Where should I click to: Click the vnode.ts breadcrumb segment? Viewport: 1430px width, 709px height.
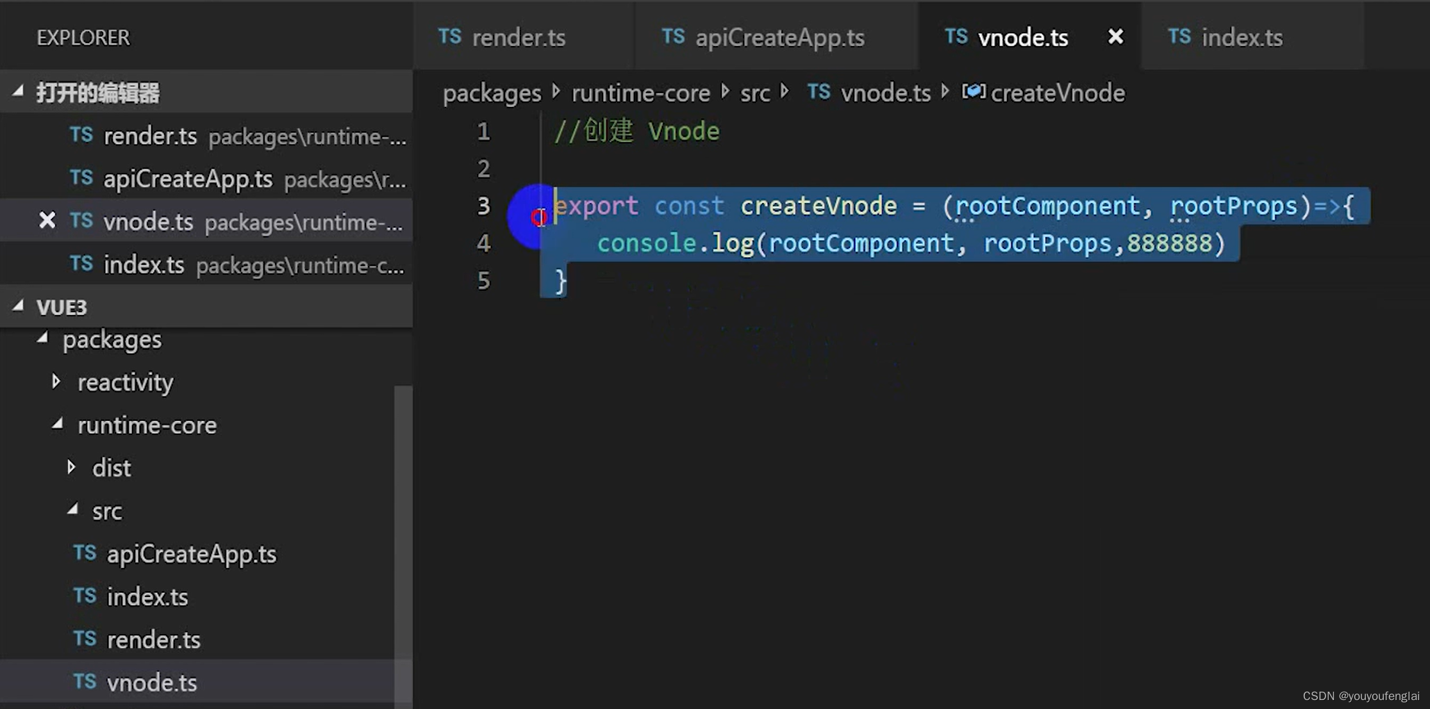(885, 94)
